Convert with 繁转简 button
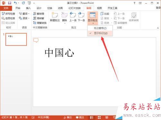This screenshot has height=120, width=161. 39,14
